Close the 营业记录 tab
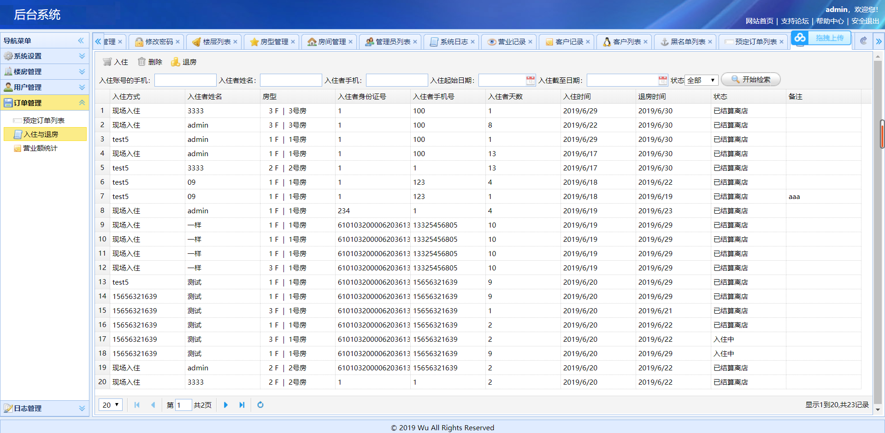Screen dimensions: 885x433 [x=530, y=42]
